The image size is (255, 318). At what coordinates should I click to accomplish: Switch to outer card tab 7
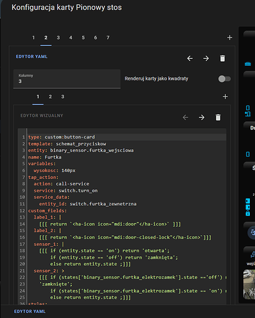108,38
